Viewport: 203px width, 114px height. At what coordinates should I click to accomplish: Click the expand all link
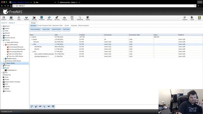coord(4,23)
